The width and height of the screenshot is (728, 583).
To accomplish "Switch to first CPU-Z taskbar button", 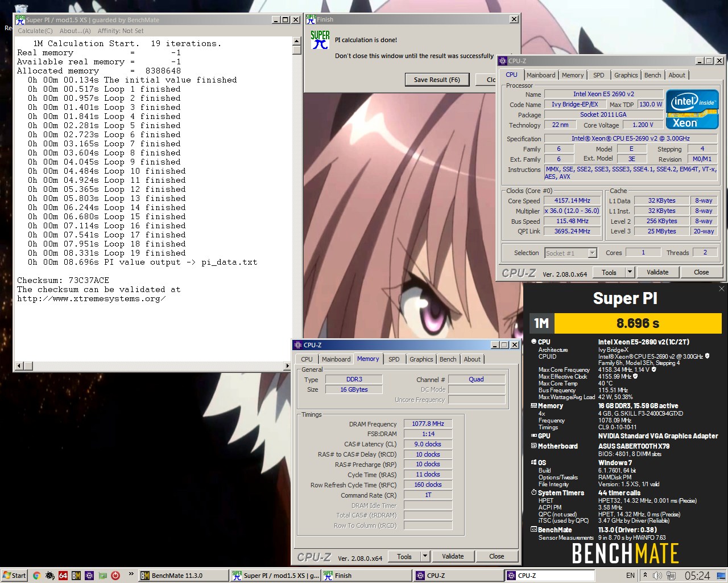I will [x=459, y=576].
